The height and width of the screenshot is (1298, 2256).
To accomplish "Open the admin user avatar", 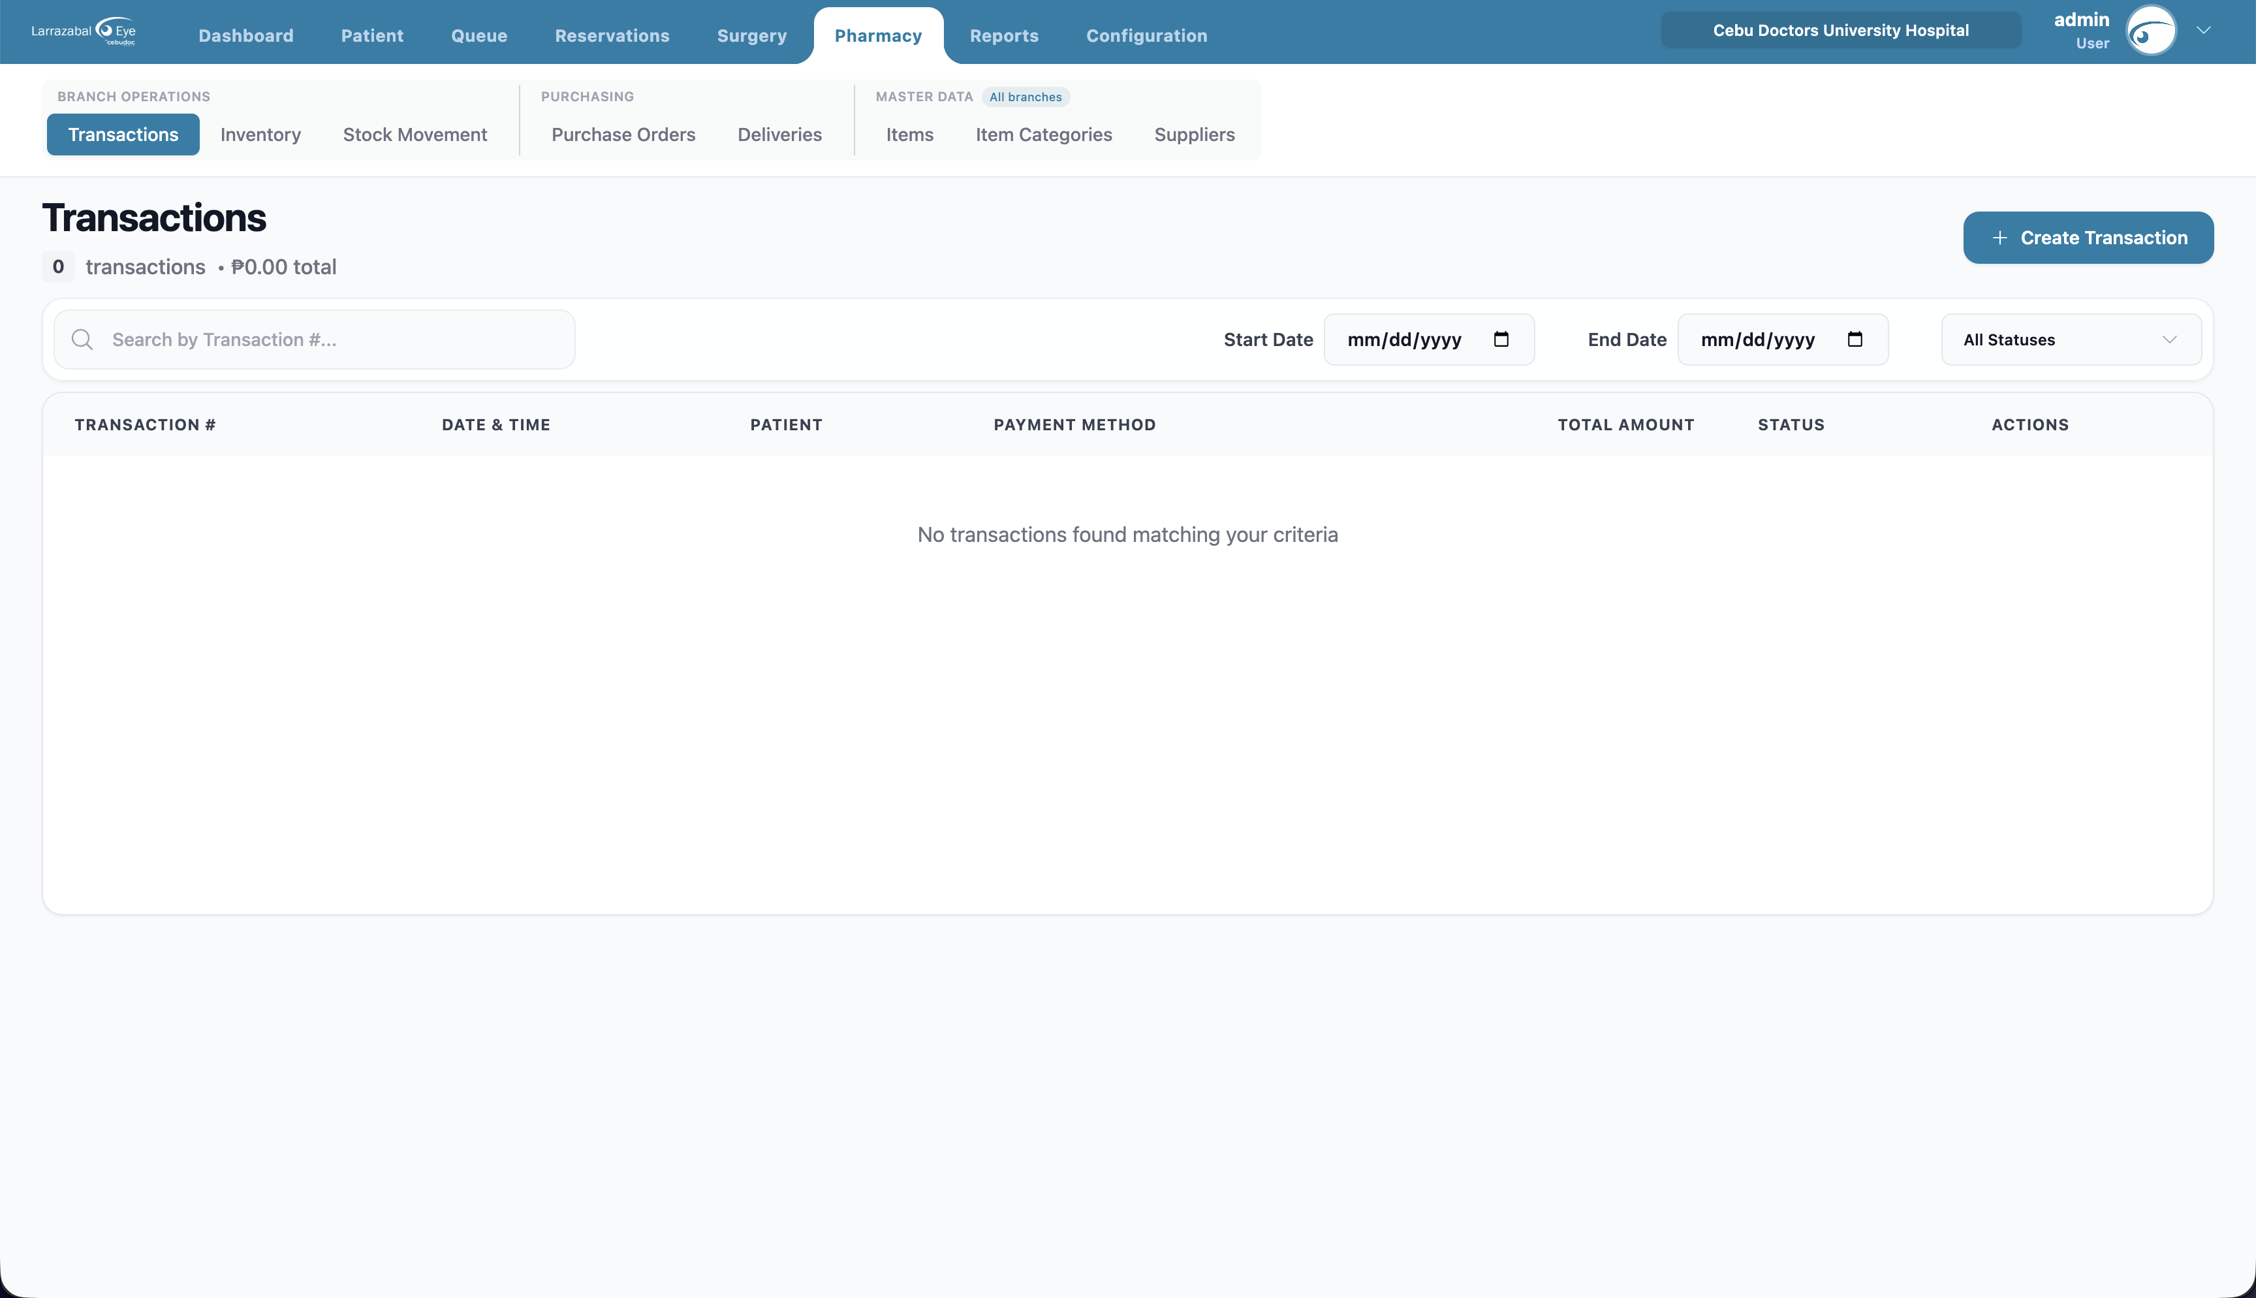I will (2151, 30).
